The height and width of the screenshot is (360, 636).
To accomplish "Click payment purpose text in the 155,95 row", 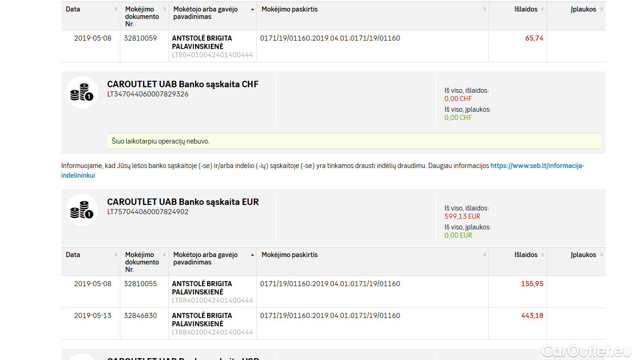I will pos(330,284).
